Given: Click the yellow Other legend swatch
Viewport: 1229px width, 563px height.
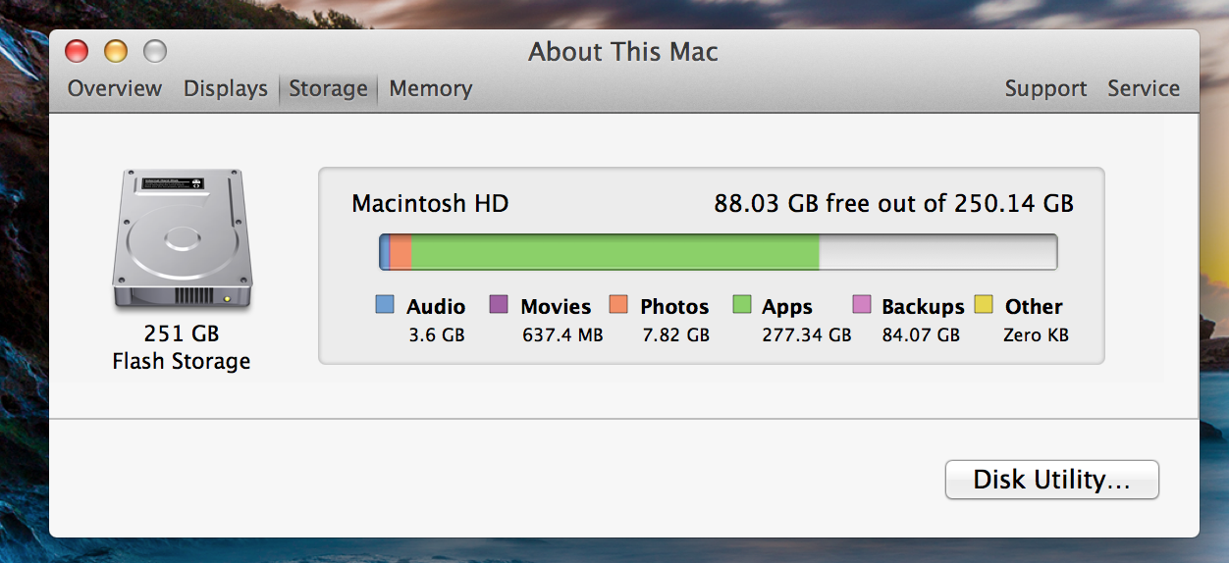Looking at the screenshot, I should pos(984,304).
